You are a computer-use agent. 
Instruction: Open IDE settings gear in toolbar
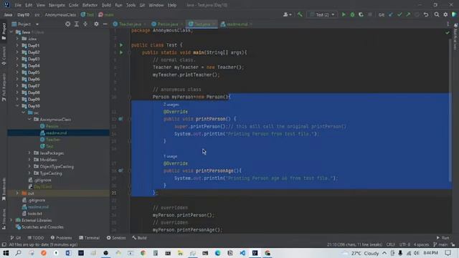445,14
